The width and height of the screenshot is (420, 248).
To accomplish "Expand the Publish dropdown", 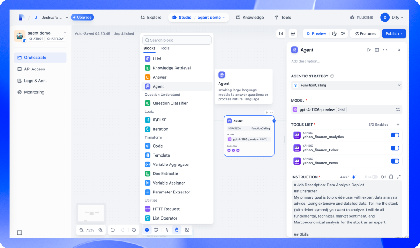I will pos(394,33).
